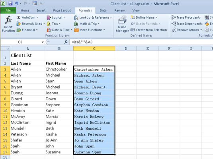
Task: Click the Select All corner triangle
Action: [x=5, y=48]
